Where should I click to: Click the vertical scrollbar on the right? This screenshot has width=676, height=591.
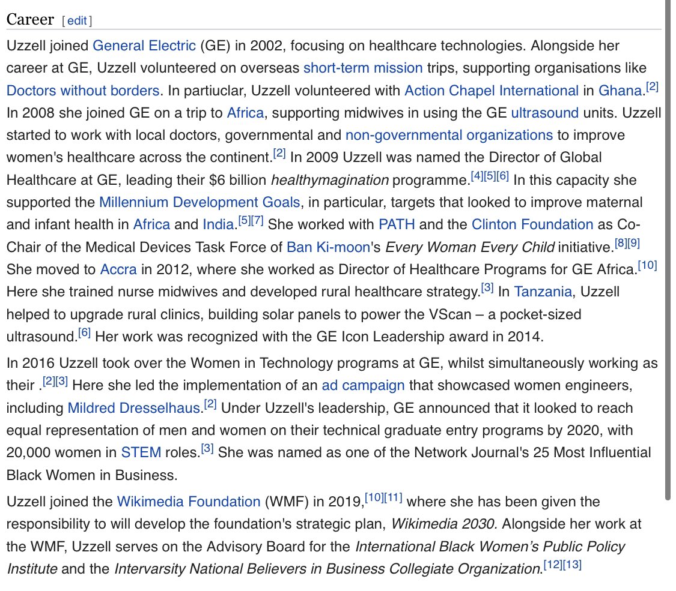pyautogui.click(x=668, y=250)
